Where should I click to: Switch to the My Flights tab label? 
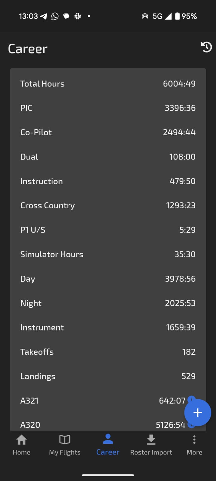click(65, 452)
